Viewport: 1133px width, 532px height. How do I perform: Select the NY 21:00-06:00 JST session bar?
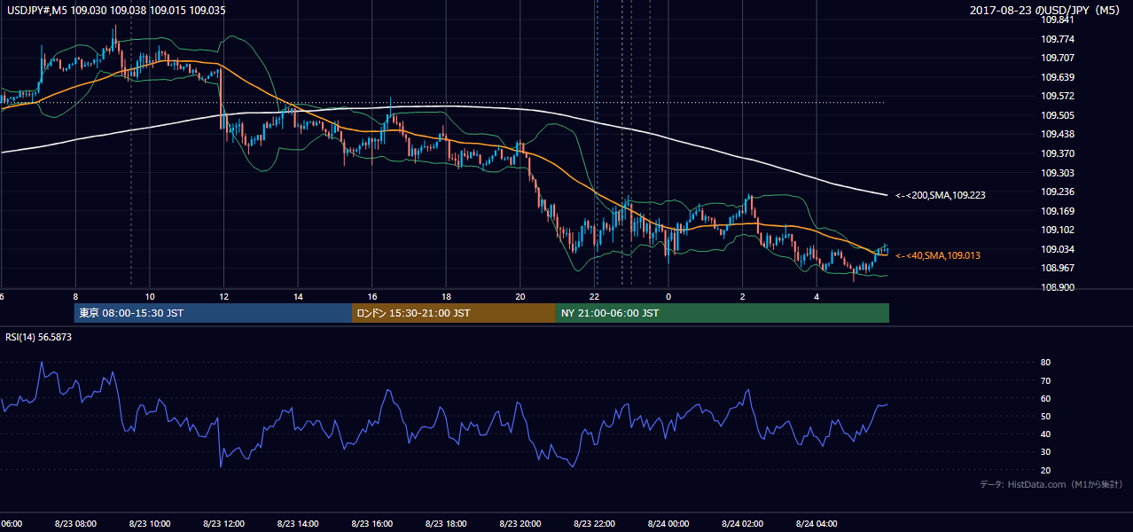723,313
